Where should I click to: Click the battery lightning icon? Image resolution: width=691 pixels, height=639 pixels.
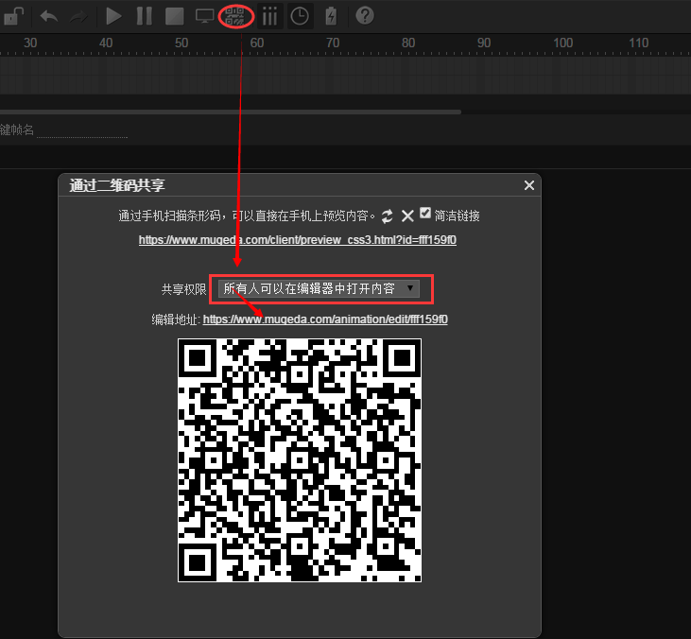pos(331,16)
